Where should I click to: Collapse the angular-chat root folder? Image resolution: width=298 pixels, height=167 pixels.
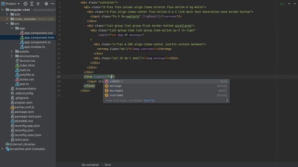coord(2,10)
